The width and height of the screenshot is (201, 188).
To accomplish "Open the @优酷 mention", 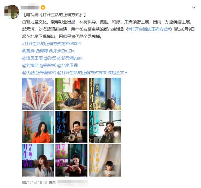I will [x=28, y=73].
